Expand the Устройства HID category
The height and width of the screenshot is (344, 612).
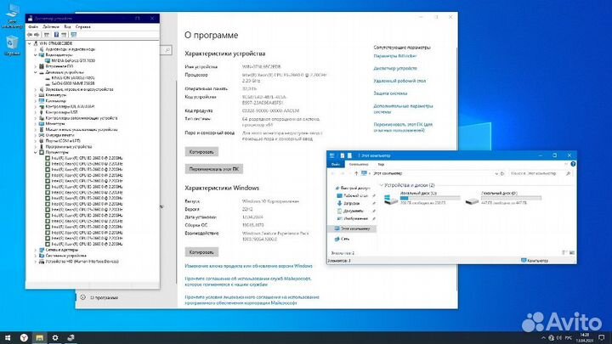(x=36, y=262)
